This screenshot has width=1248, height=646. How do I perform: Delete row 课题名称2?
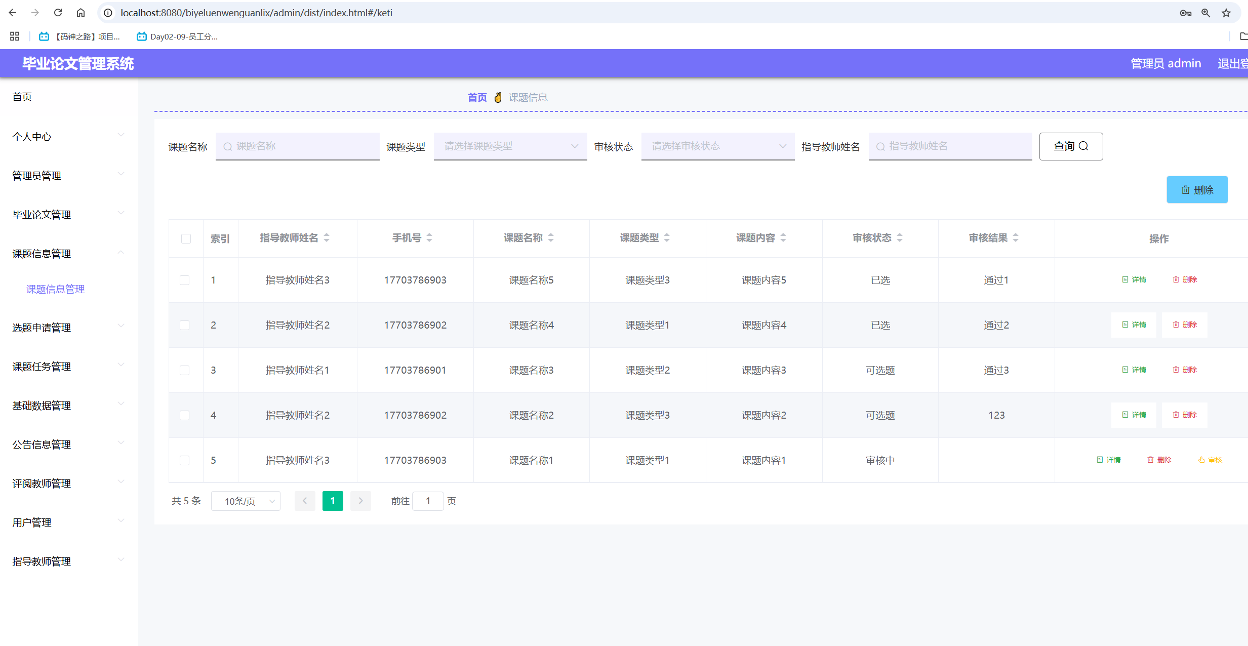pos(1185,415)
